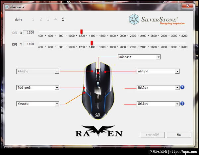Click the right button red dot on mouse
Image resolution: width=199 pixels, height=155 pixels.
tap(105, 72)
